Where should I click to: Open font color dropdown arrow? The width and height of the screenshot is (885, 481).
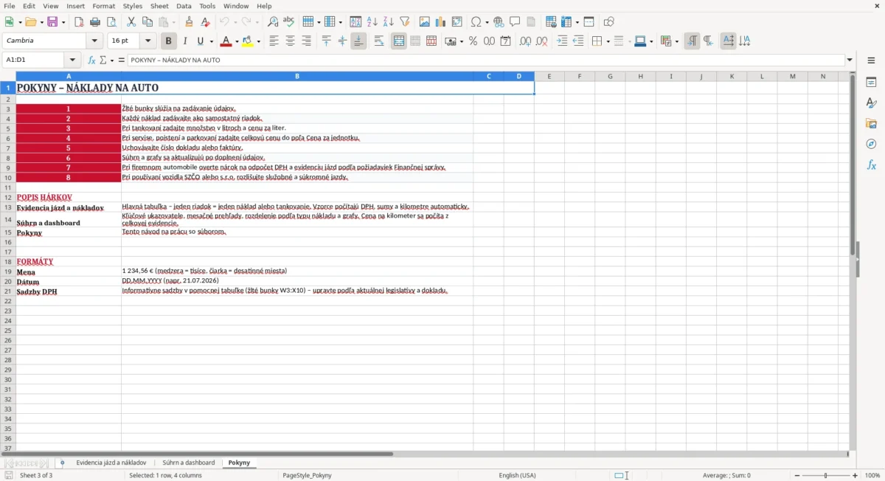[x=237, y=41]
